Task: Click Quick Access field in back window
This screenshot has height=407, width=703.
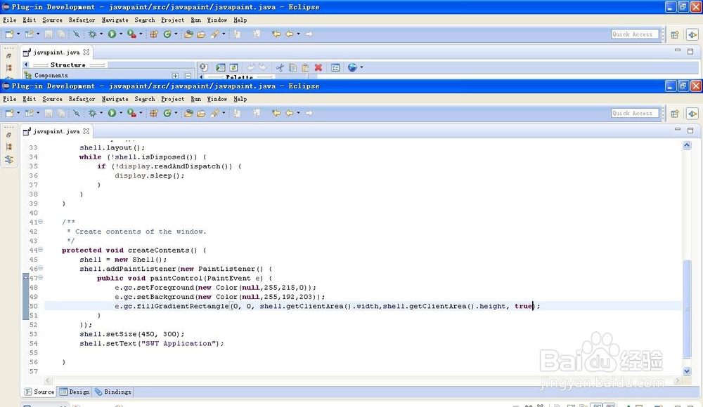Action: [635, 34]
